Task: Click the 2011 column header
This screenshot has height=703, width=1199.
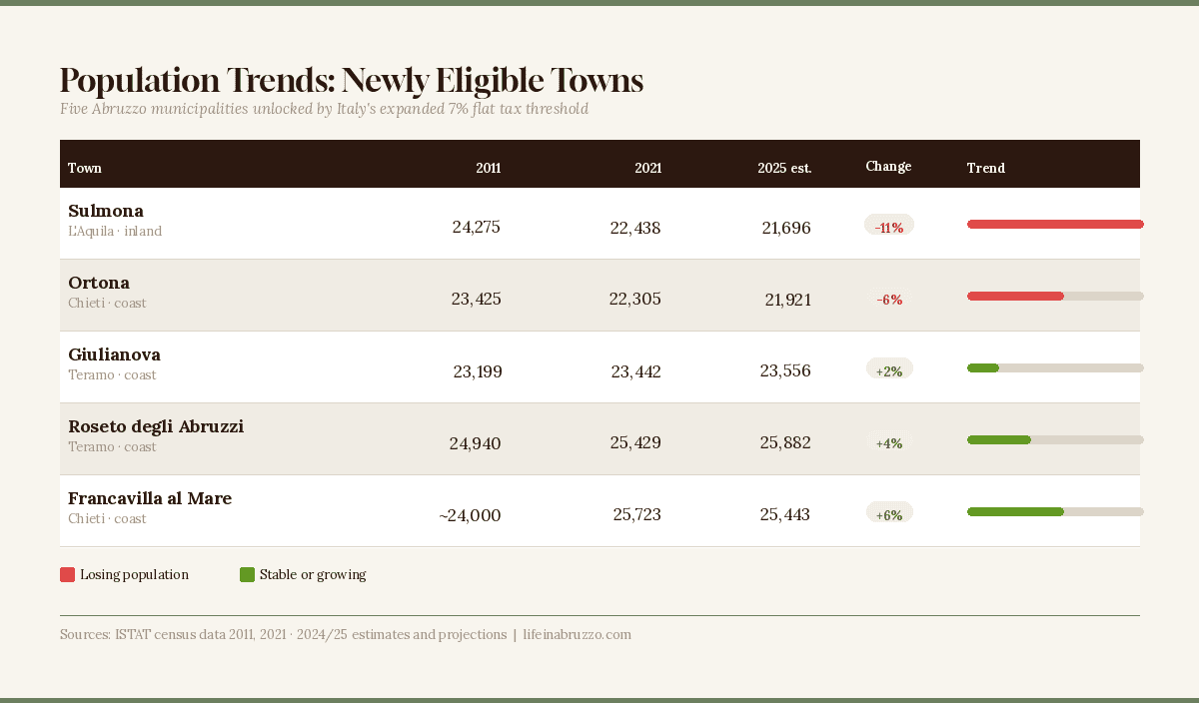Action: [x=488, y=168]
